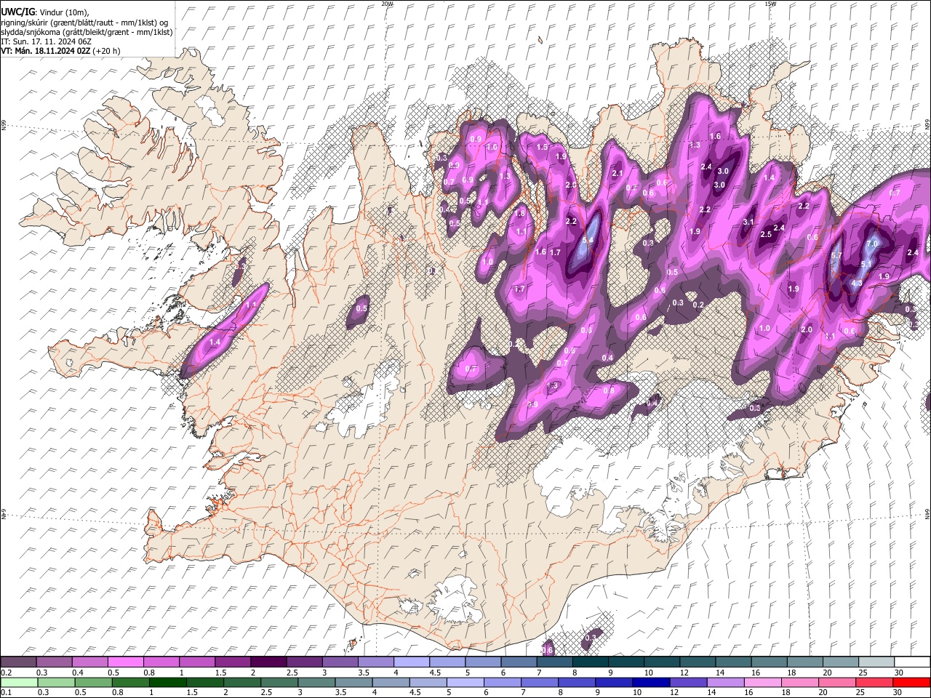This screenshot has width=931, height=698.
Task: Click the "7.0" precipitation value on the map
Action: coord(872,243)
